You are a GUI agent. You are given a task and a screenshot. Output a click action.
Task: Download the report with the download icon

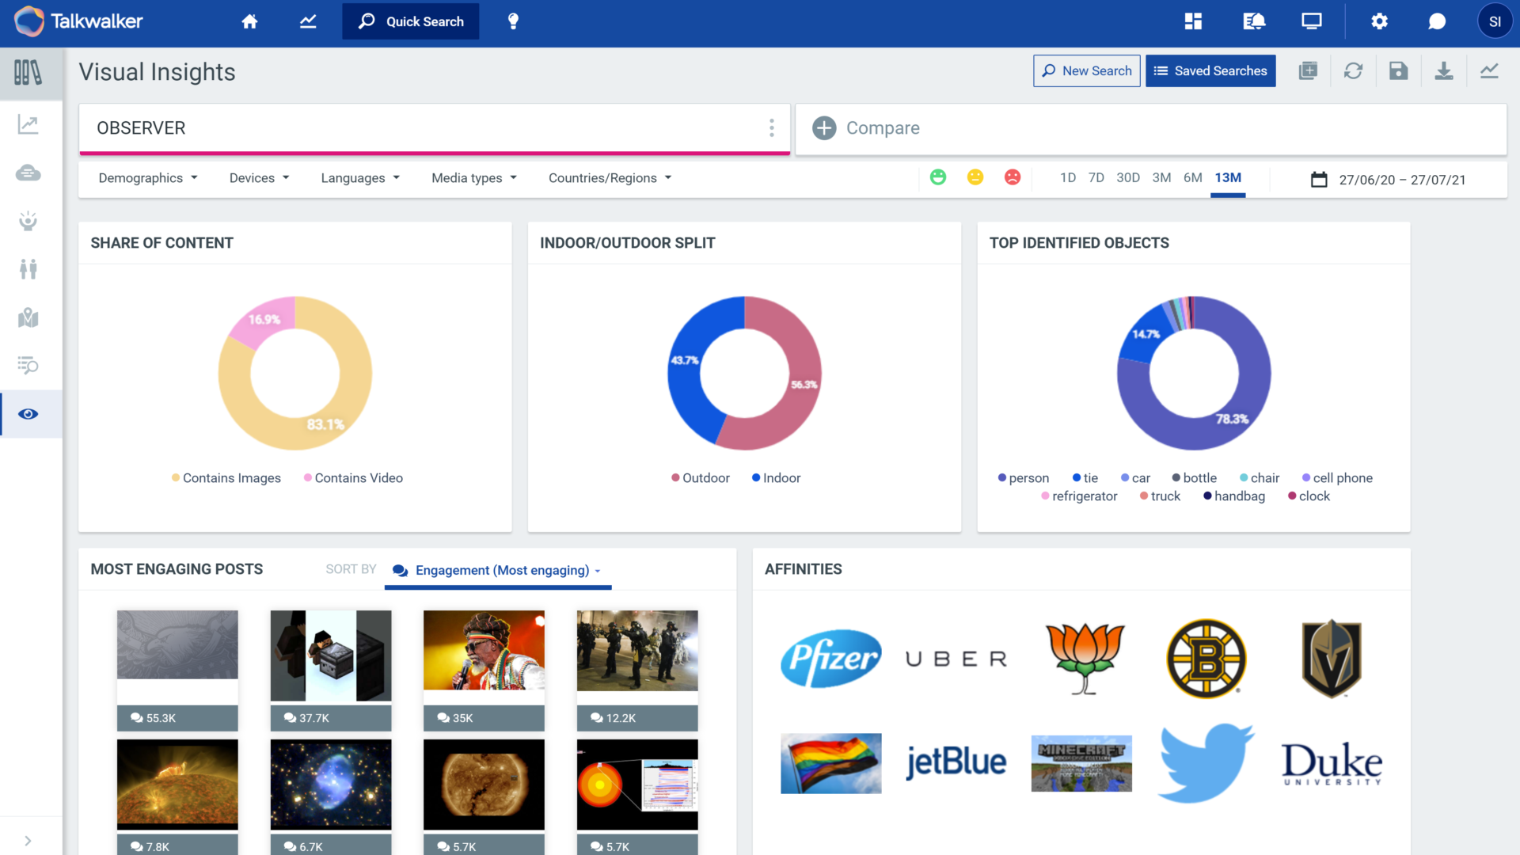[1443, 71]
